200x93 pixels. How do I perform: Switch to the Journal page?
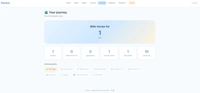pos(93,3)
